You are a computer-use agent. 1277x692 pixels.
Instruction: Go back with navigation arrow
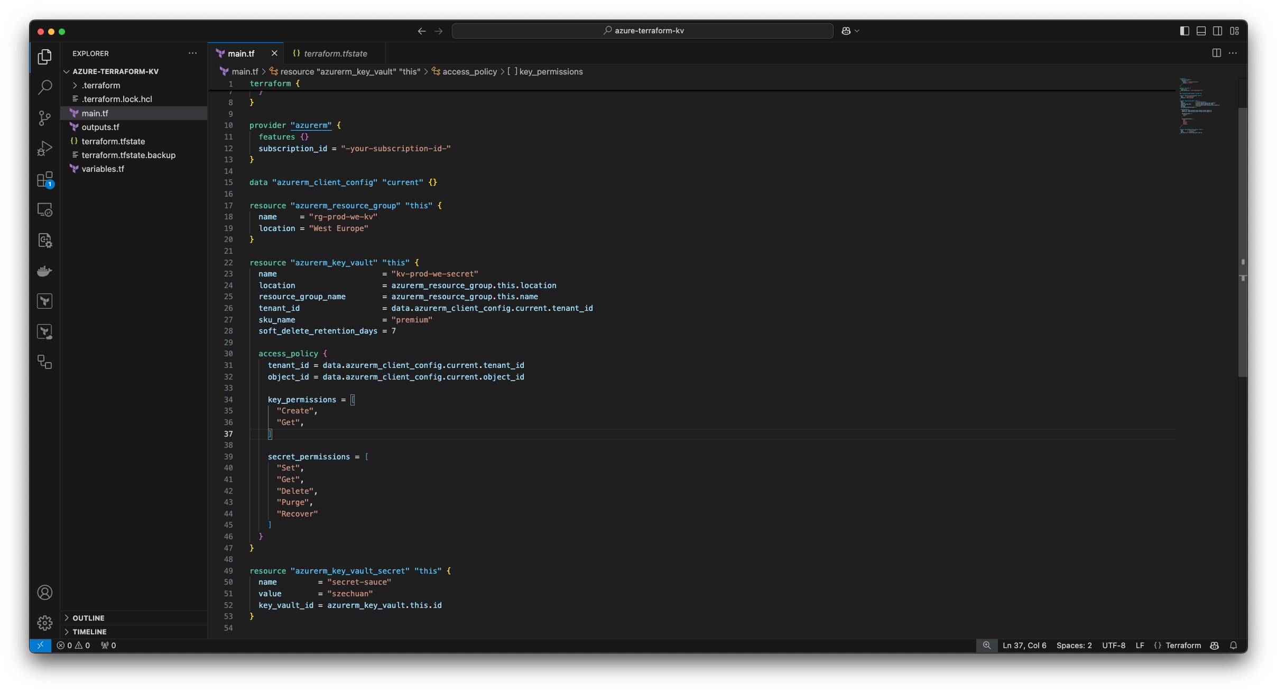click(422, 31)
